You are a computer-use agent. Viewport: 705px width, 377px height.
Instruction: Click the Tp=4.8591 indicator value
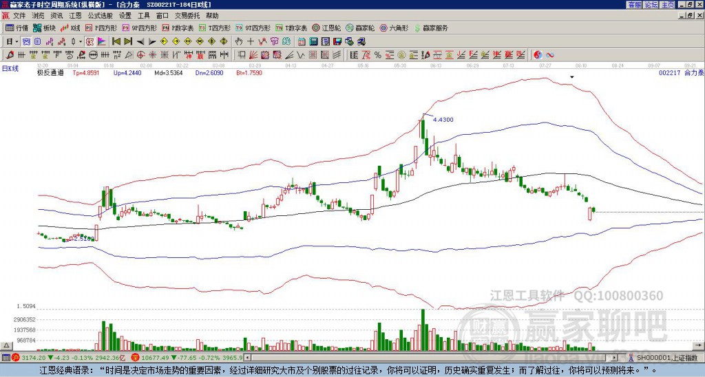pyautogui.click(x=86, y=72)
